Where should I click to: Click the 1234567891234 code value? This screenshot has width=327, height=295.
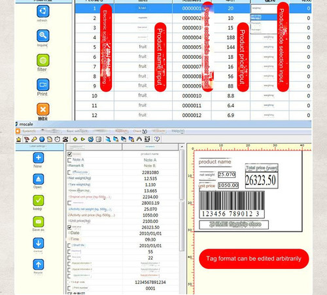pyautogui.click(x=150, y=283)
